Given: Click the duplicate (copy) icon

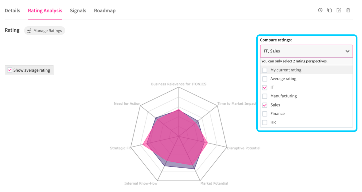Looking at the screenshot, I should (330, 10).
